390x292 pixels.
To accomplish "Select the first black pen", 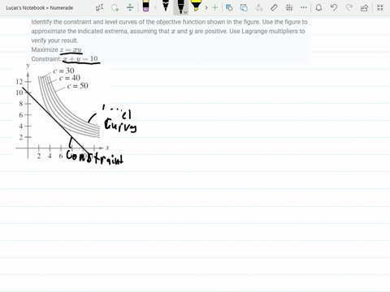I will pos(166,6).
